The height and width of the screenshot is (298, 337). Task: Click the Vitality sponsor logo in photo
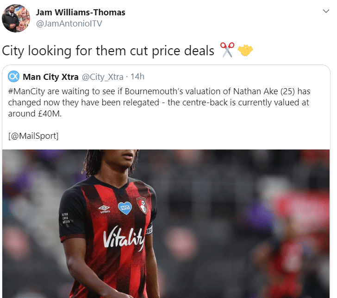tap(123, 238)
